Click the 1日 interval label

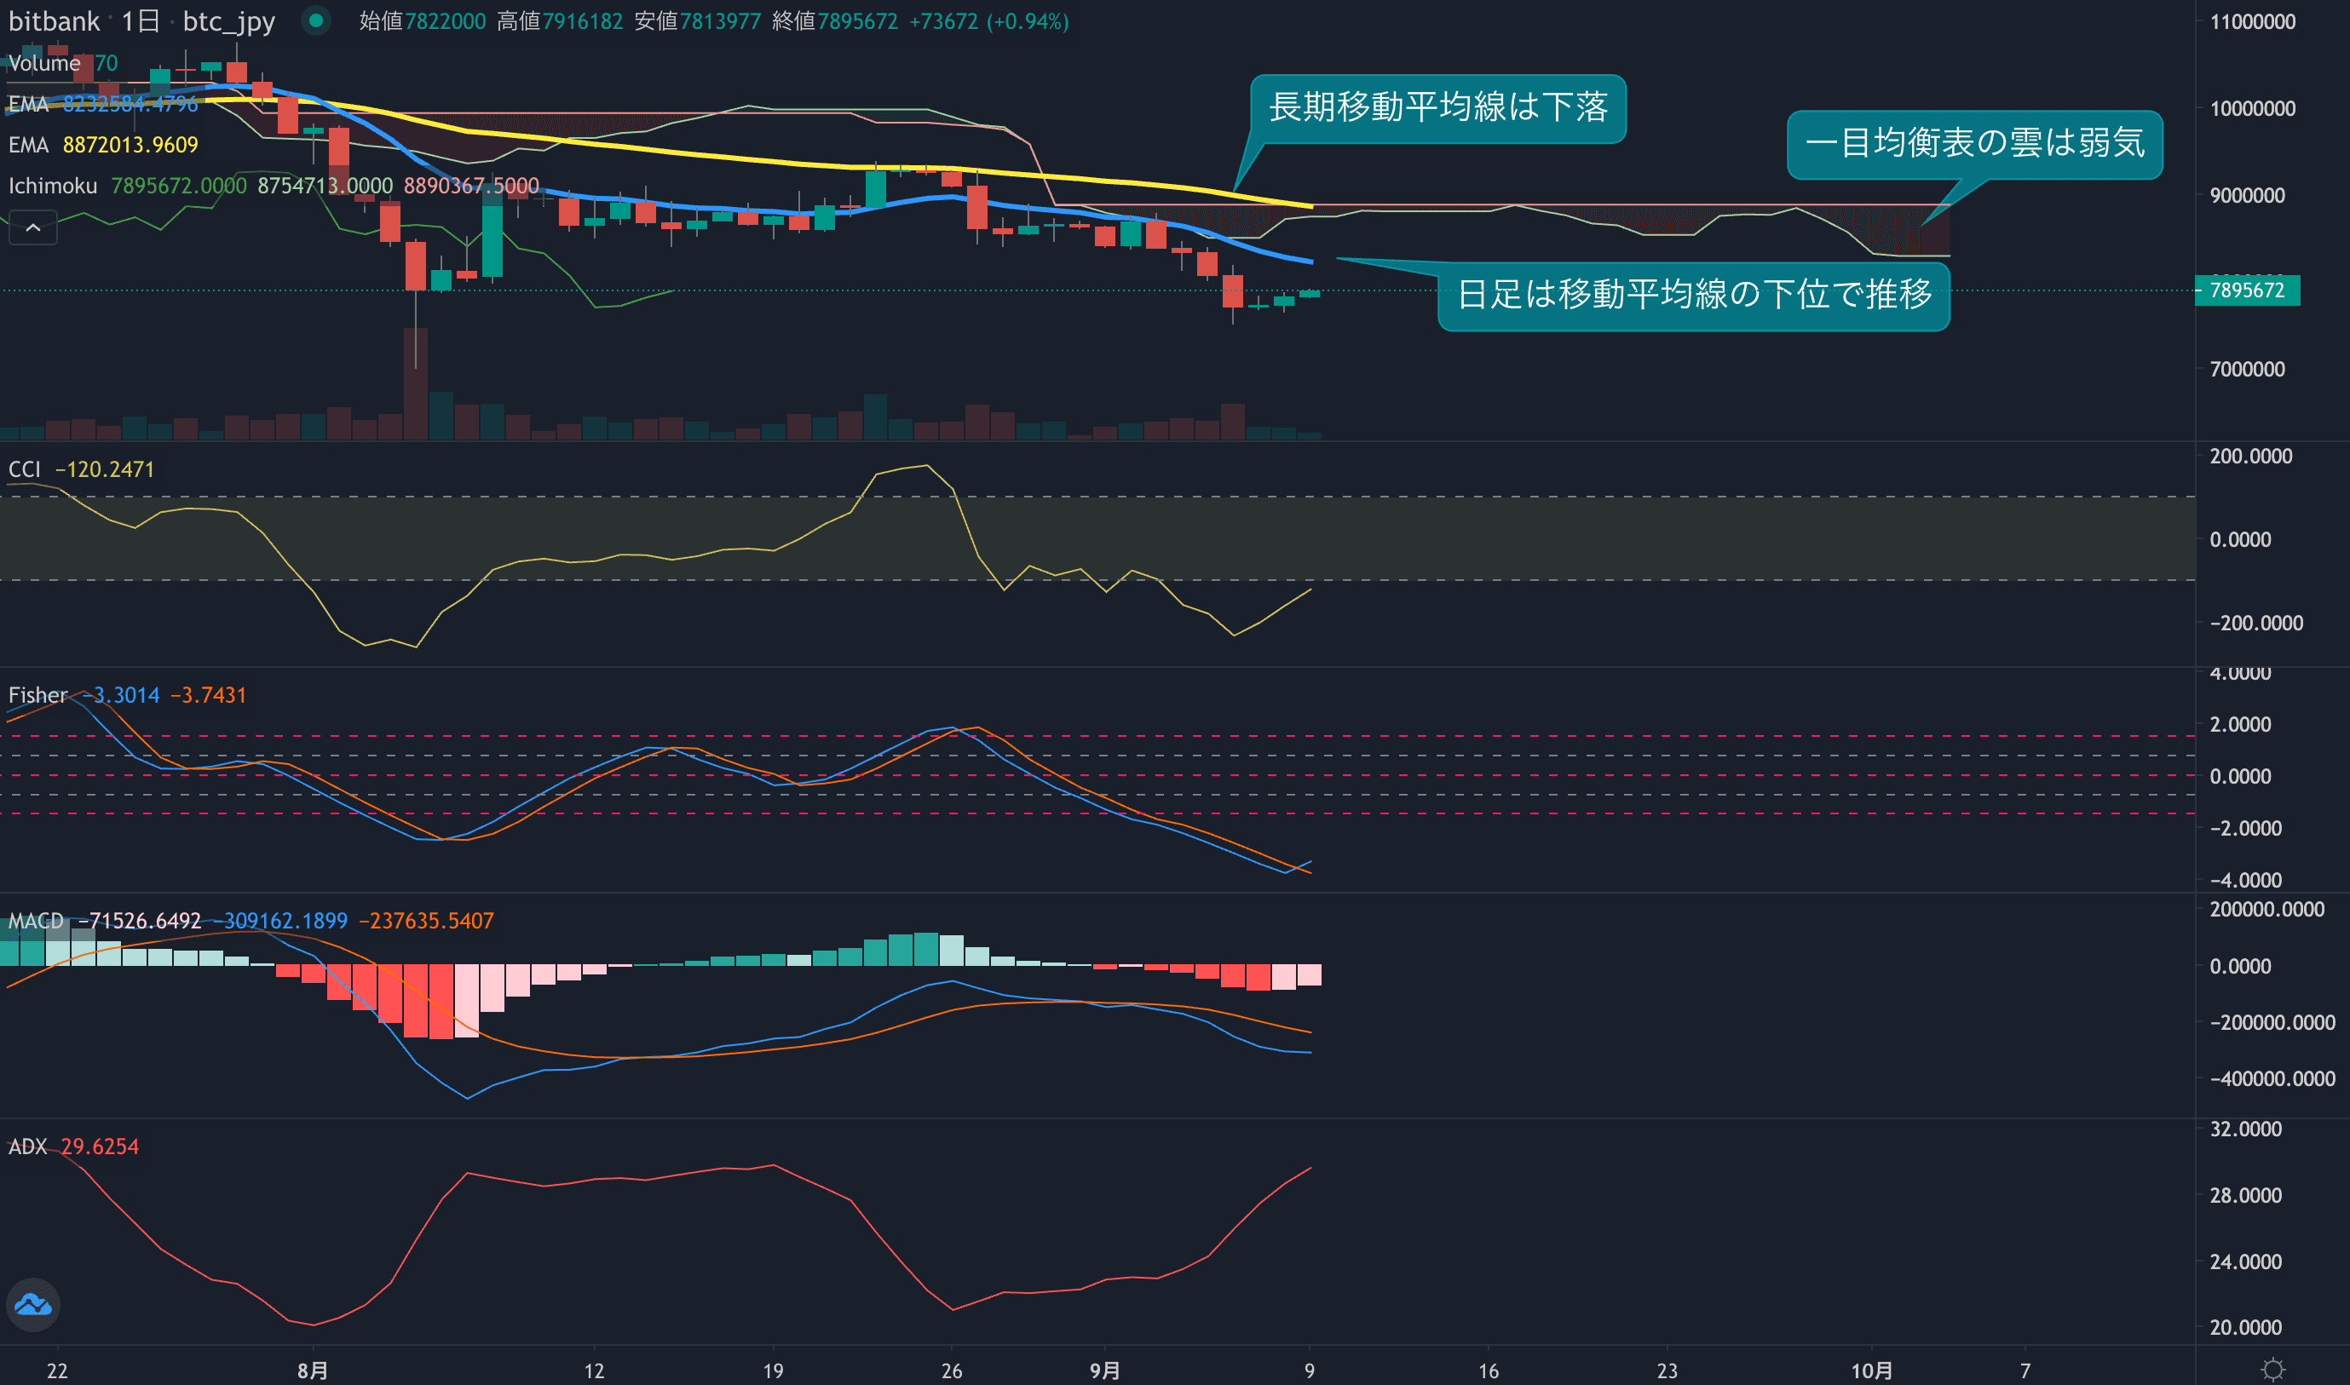click(141, 20)
